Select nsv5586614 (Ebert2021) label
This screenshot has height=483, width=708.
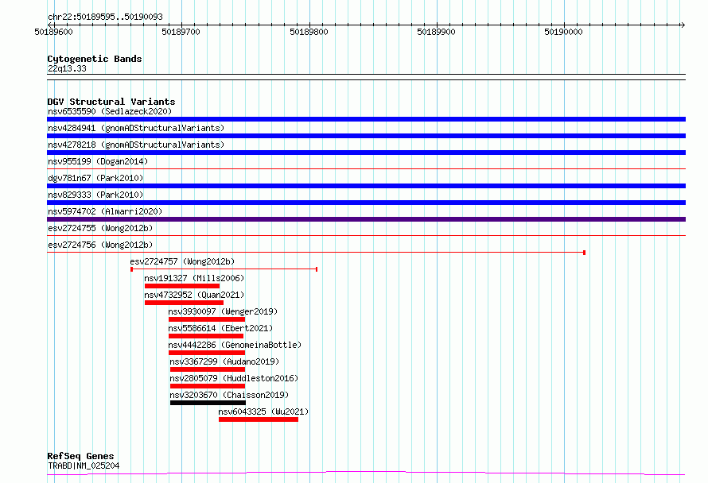(220, 328)
